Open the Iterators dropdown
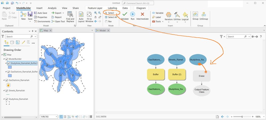 pos(169,22)
